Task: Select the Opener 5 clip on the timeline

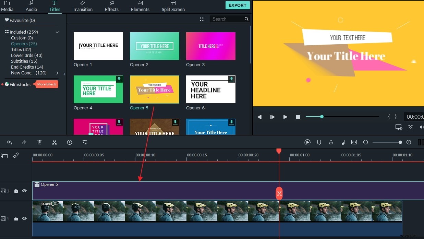Action: [x=137, y=191]
